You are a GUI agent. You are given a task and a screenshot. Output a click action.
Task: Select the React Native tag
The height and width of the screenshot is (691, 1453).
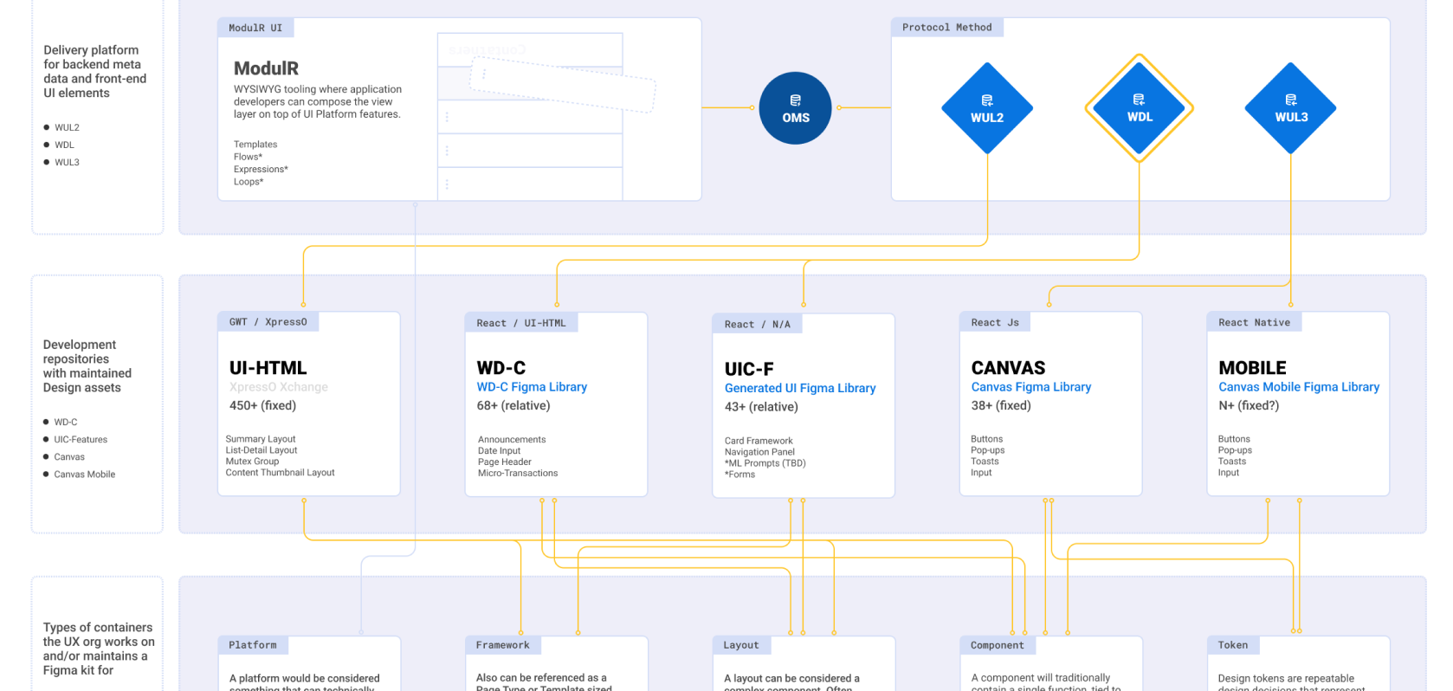pyautogui.click(x=1253, y=322)
